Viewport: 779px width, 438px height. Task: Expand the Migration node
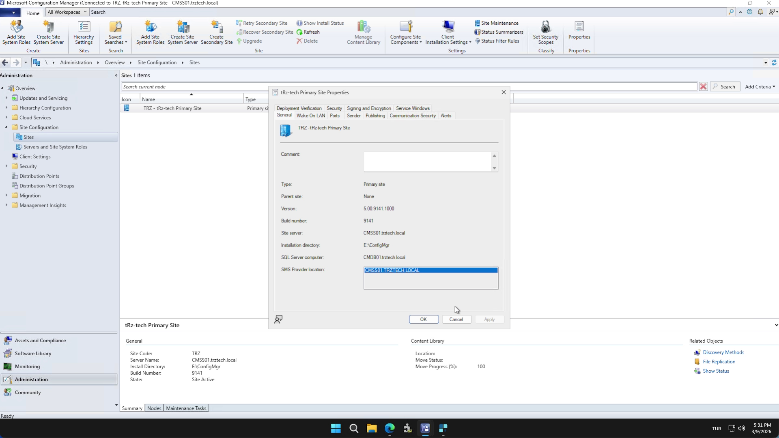(x=6, y=195)
